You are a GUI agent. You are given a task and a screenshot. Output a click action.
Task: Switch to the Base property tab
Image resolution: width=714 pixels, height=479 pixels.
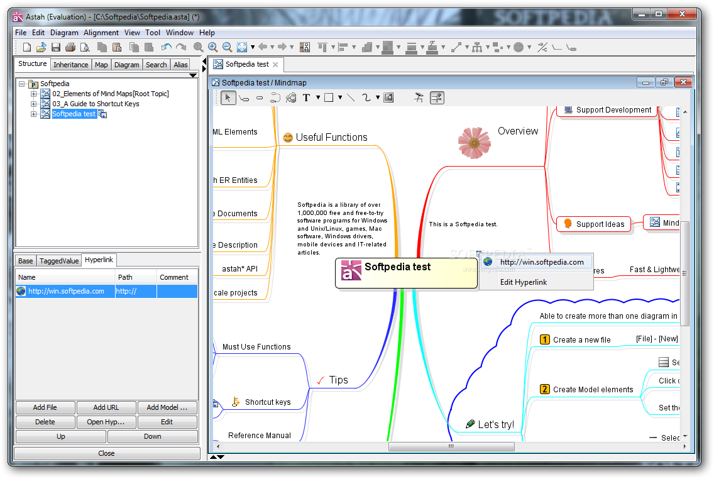pos(26,261)
